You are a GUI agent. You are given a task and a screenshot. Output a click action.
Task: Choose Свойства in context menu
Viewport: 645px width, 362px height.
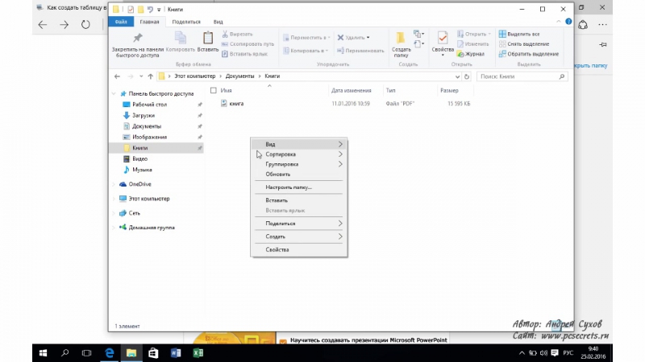pos(298,249)
